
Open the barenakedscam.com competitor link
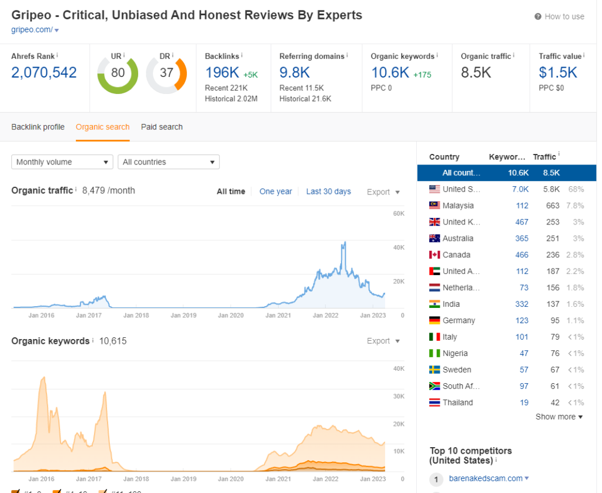[485, 478]
